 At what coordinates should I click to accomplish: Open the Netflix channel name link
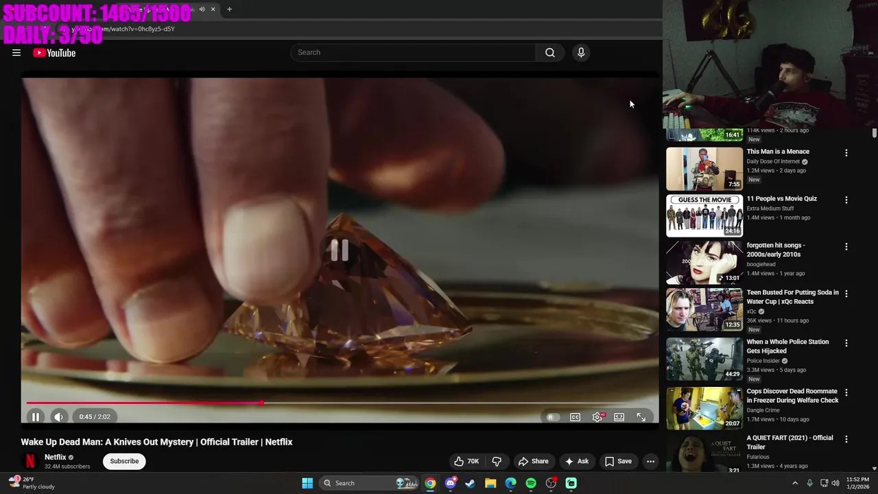(x=55, y=458)
